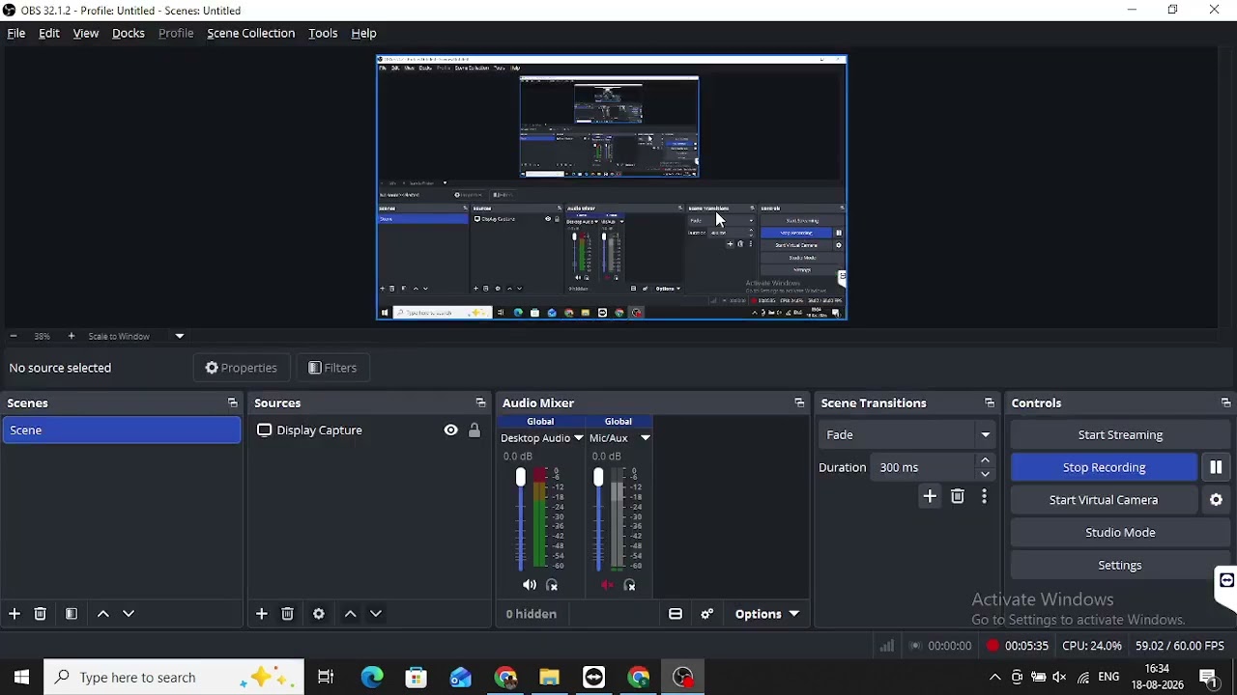The image size is (1237, 695).
Task: Select Display Capture source row
Action: coord(369,431)
